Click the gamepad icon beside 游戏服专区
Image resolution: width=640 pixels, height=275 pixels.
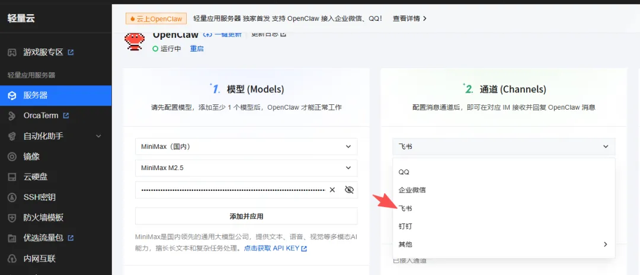pos(12,52)
